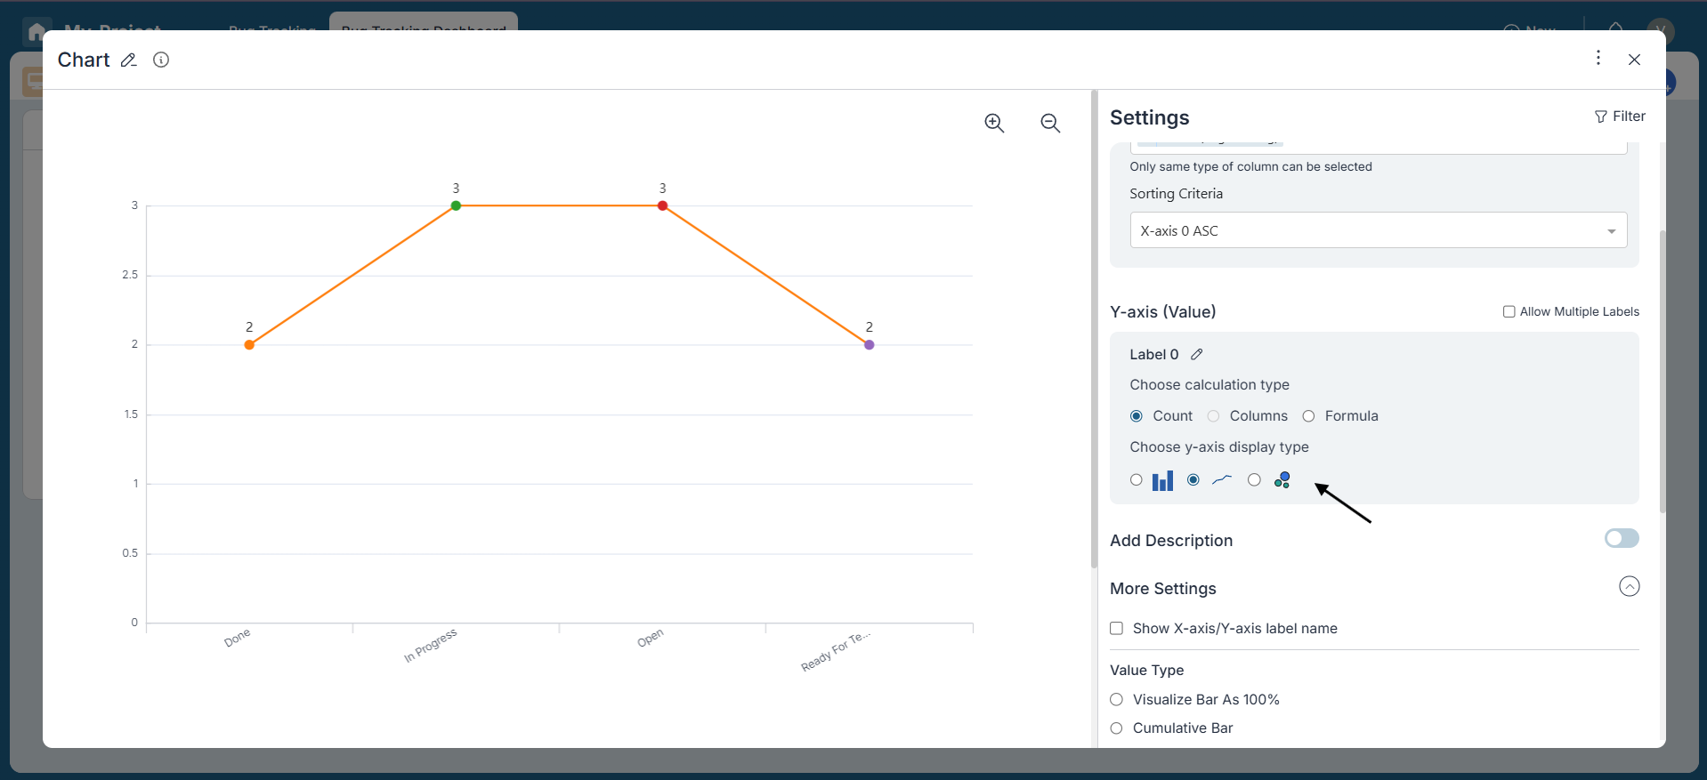Image resolution: width=1707 pixels, height=780 pixels.
Task: Check Show X-axis/Y-axis label name
Action: point(1117,629)
